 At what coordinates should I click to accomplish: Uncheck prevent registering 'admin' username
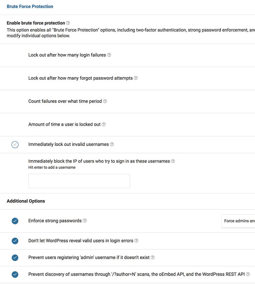point(15,257)
